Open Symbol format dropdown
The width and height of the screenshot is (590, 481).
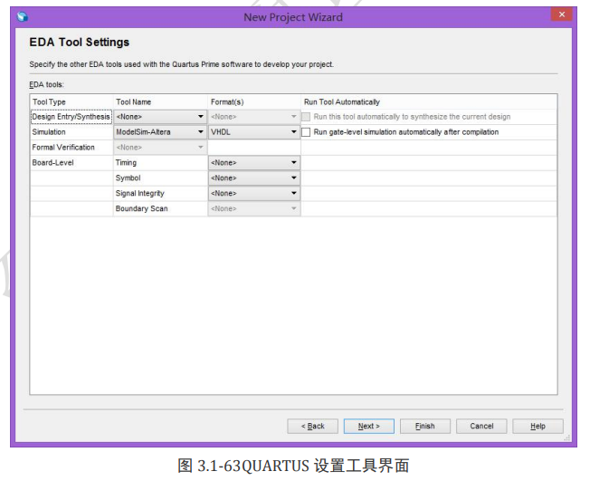254,178
